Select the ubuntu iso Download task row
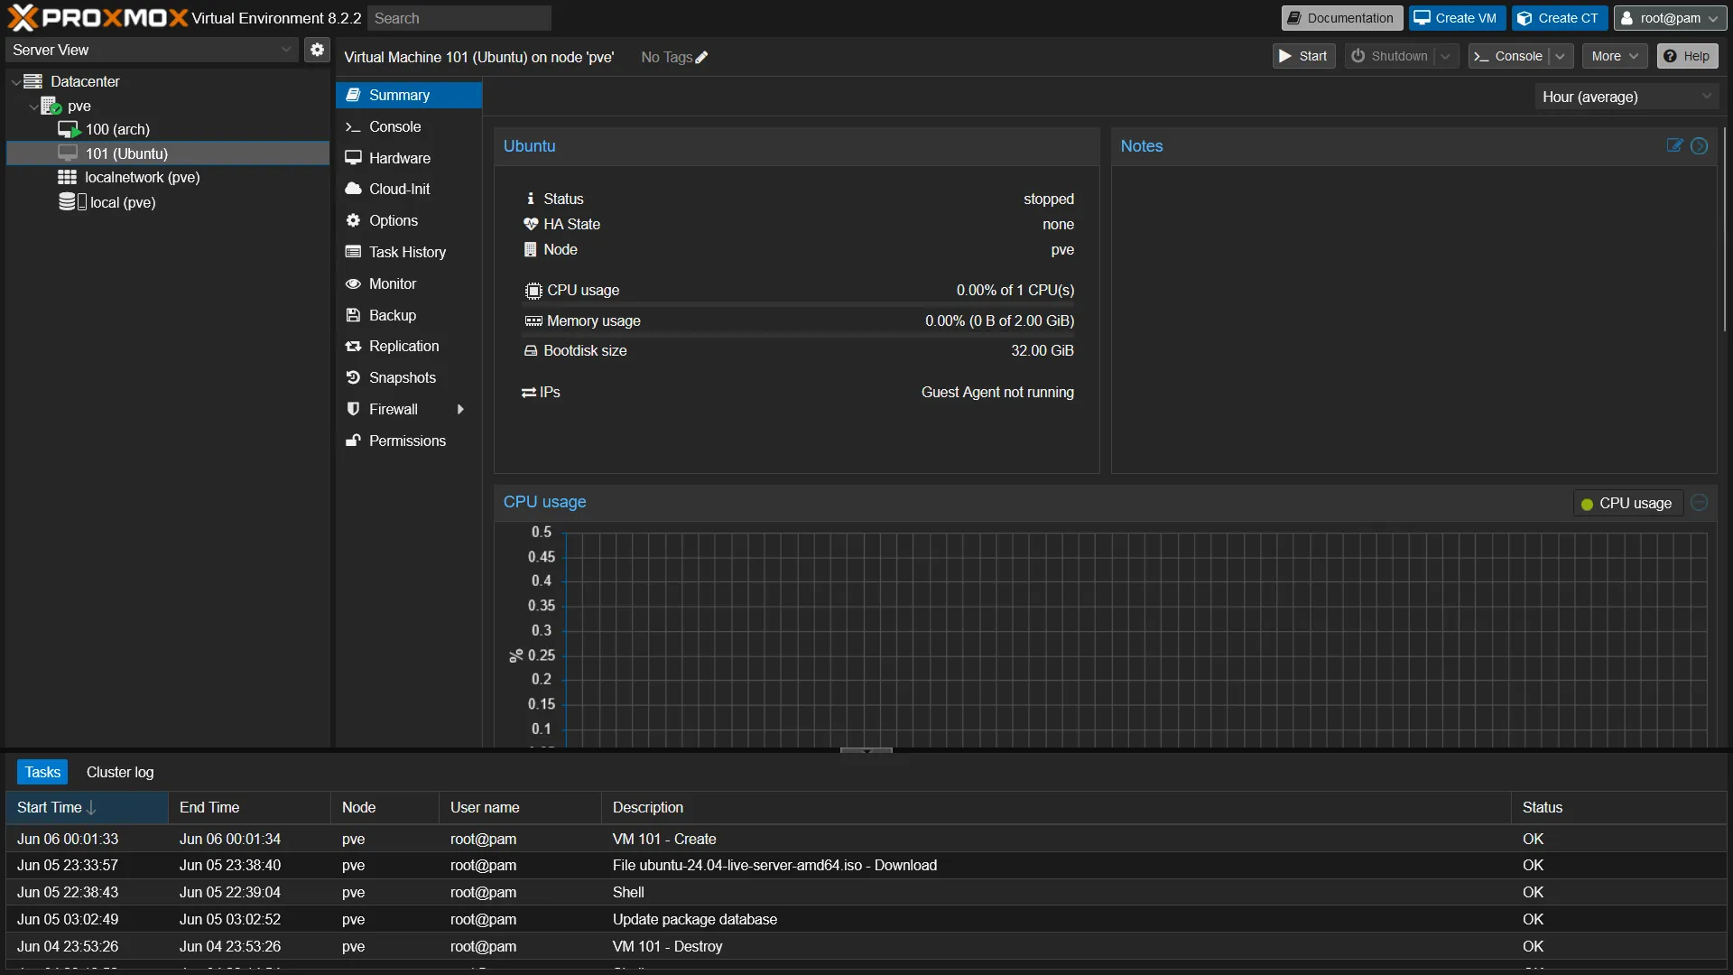1733x975 pixels. click(866, 865)
